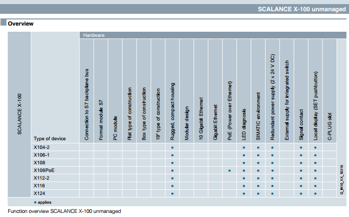Screen dimensions: 349x217
Task: Select the LED diagnosis dot for X124
Action: click(x=244, y=193)
